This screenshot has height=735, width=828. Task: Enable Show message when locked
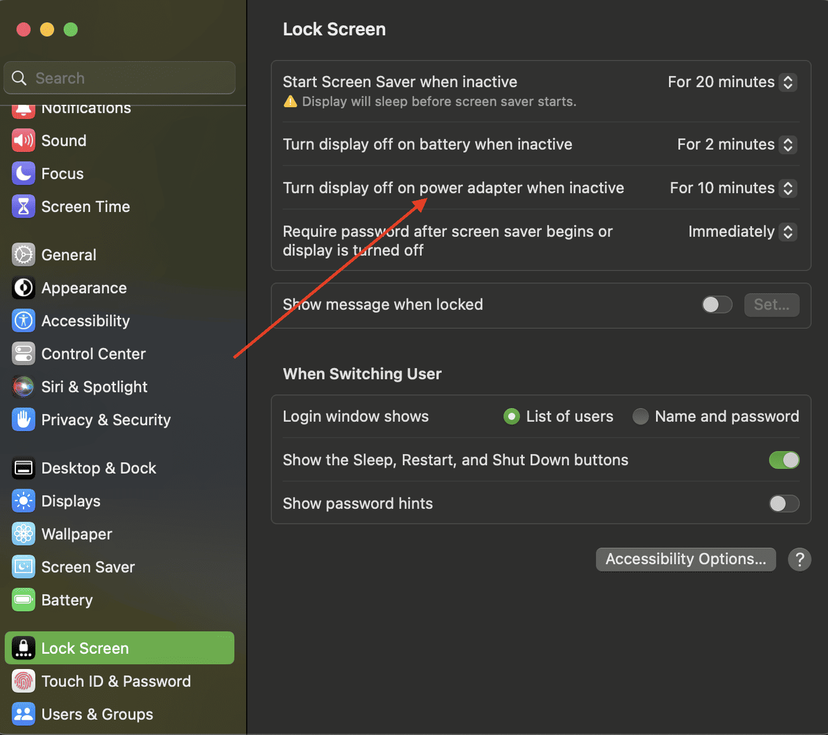click(x=716, y=304)
